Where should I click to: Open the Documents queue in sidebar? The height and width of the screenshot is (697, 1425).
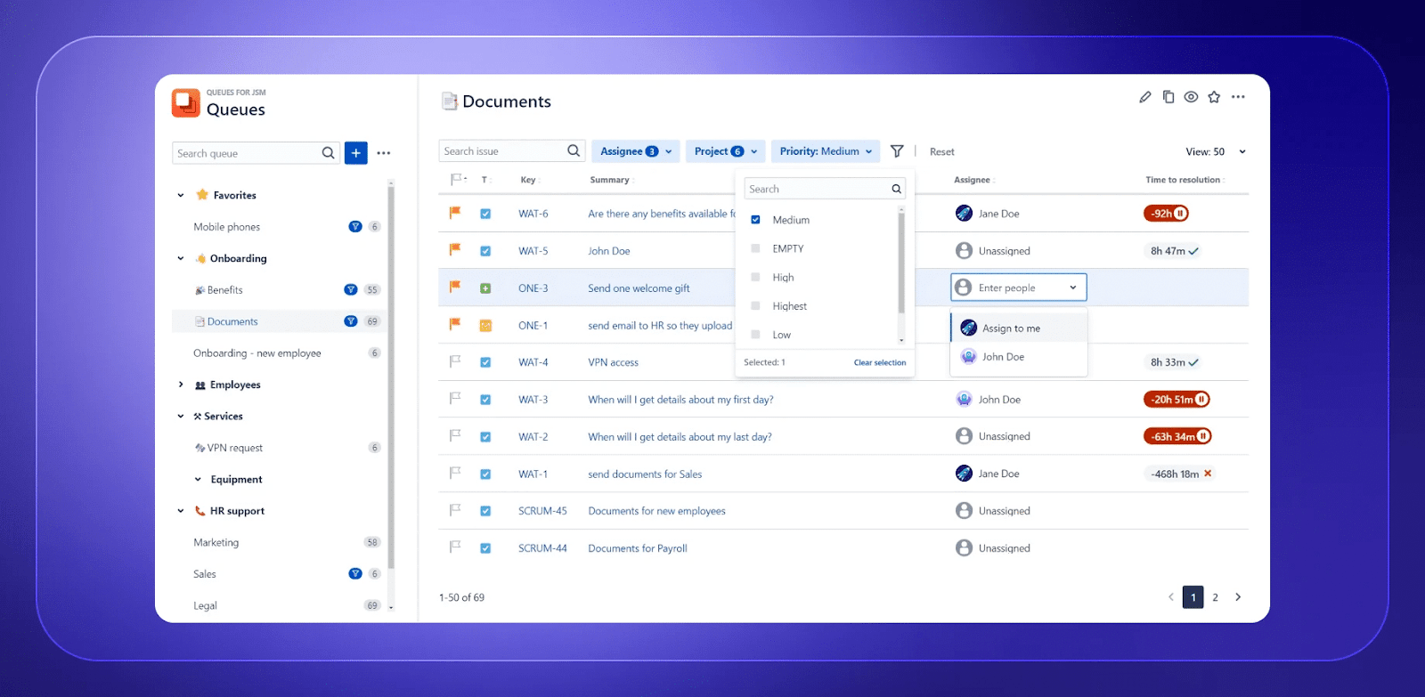pyautogui.click(x=279, y=321)
